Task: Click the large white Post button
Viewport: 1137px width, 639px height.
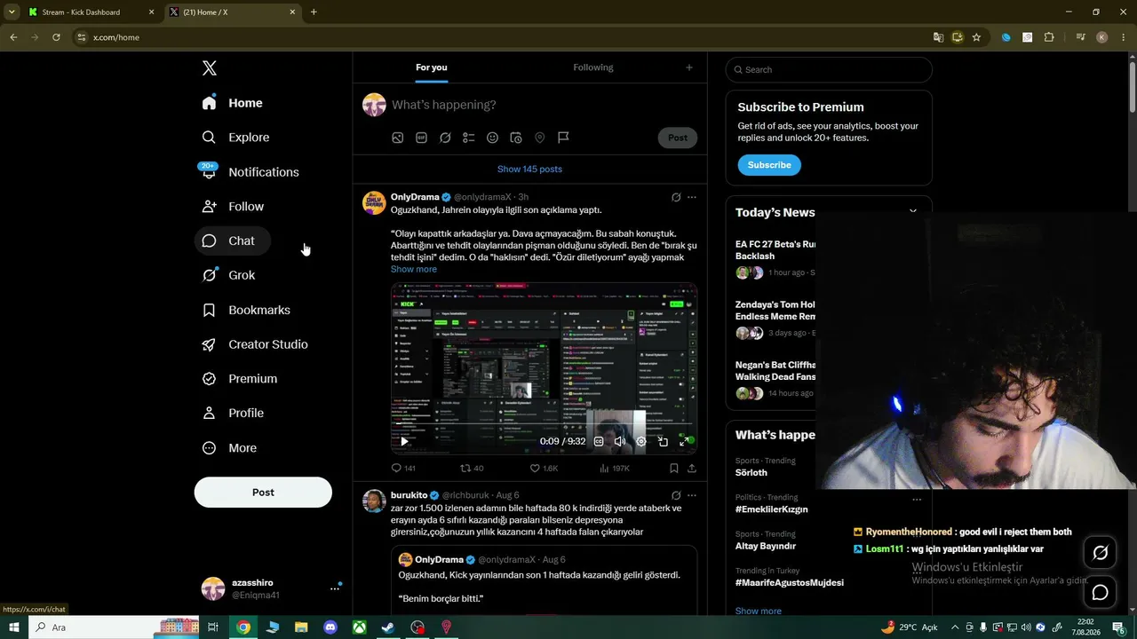Action: point(263,493)
